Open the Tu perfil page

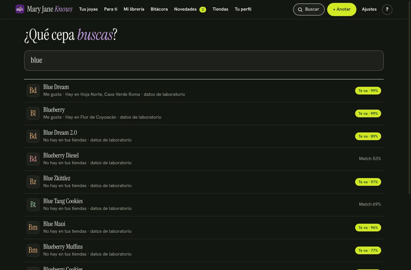[243, 9]
